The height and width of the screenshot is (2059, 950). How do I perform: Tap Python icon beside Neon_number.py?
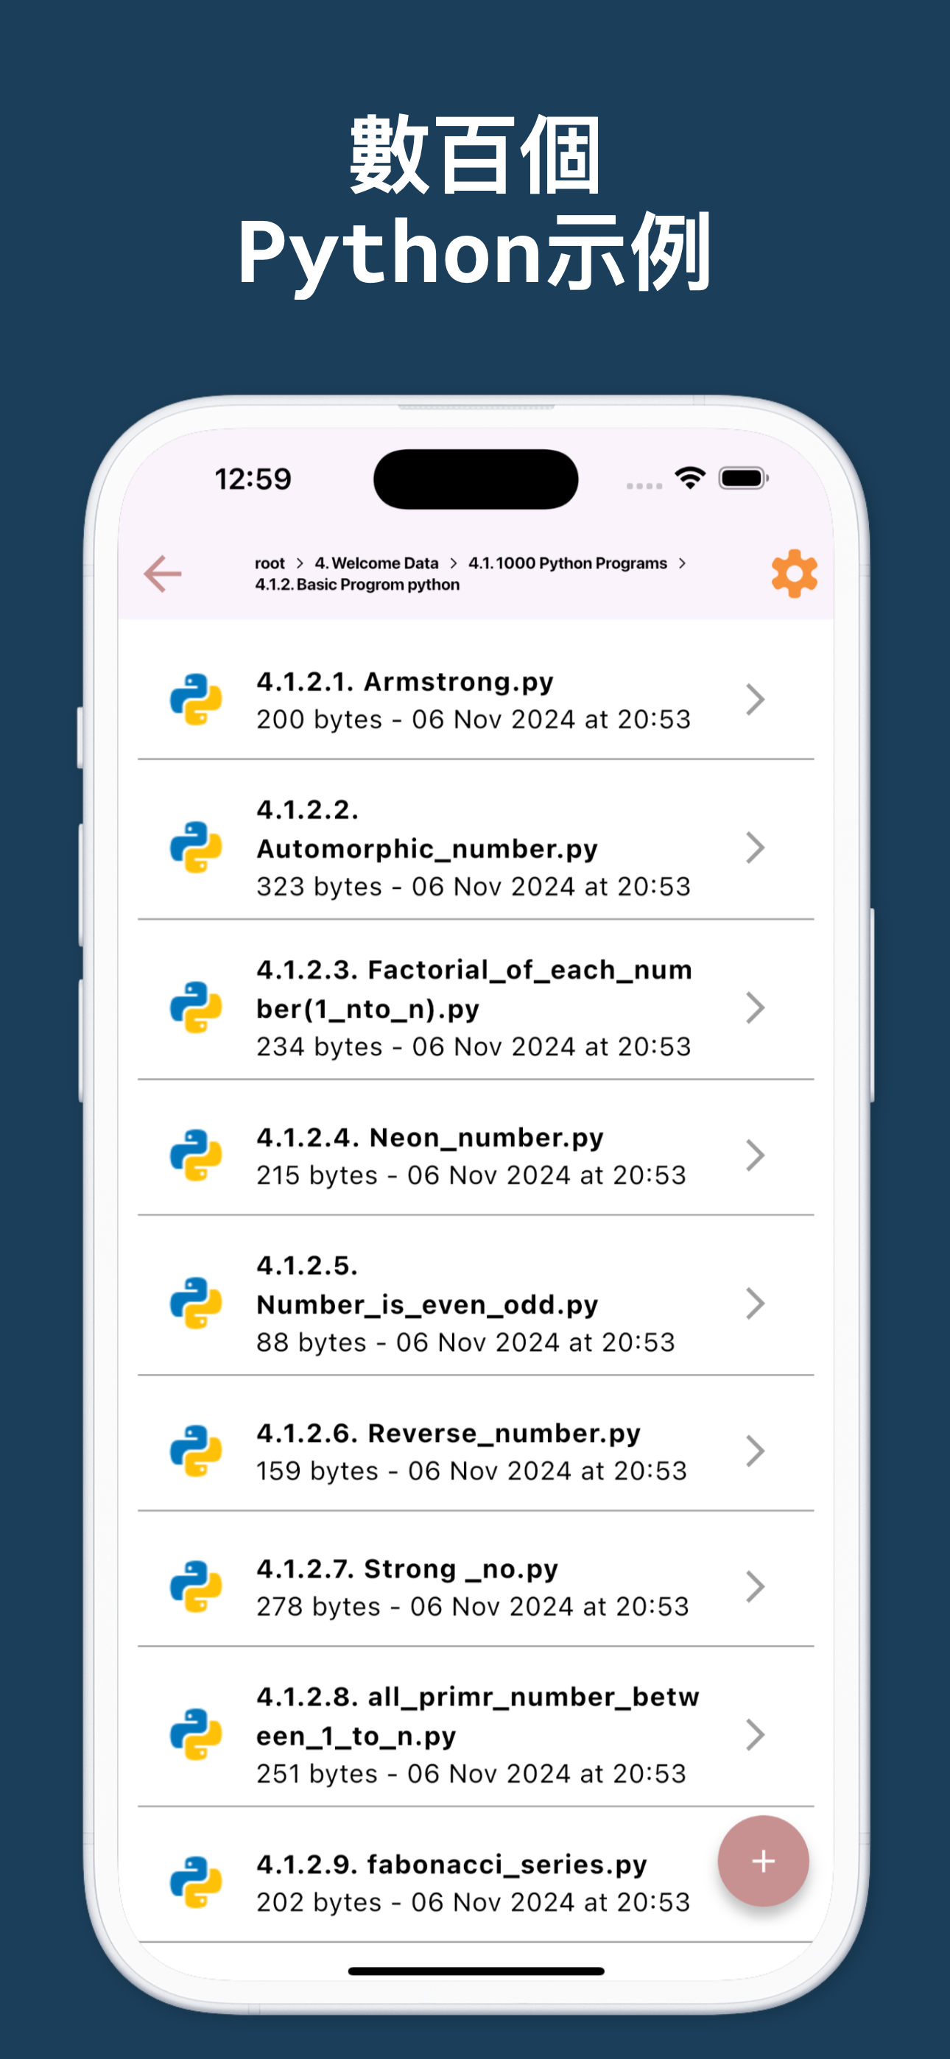point(196,1155)
